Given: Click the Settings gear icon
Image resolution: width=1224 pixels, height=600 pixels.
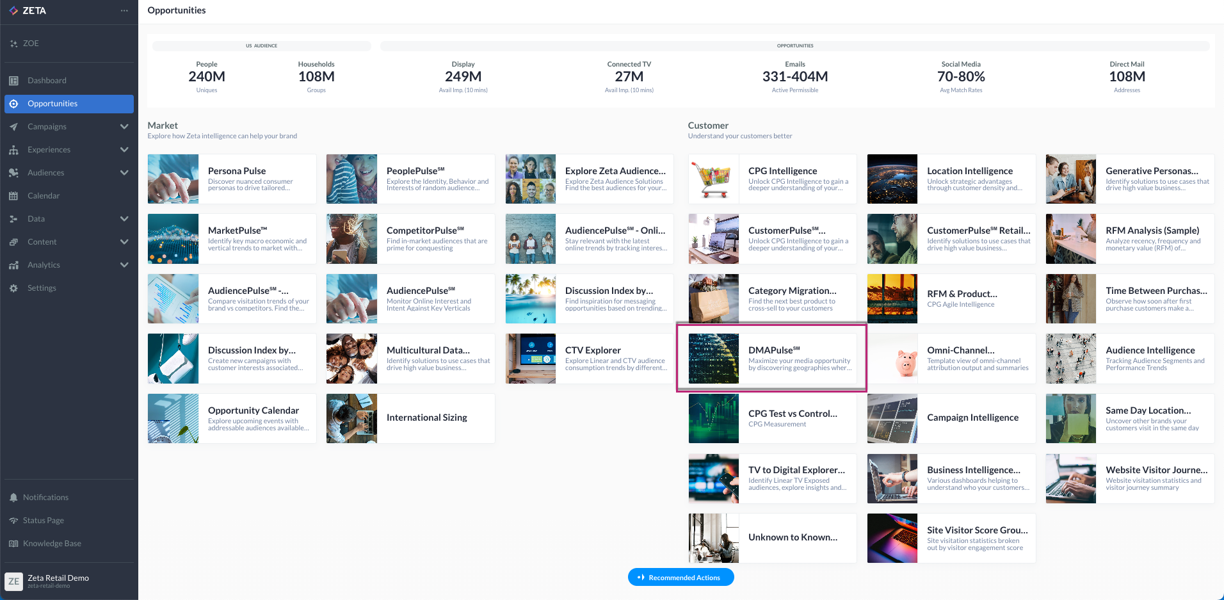Looking at the screenshot, I should coord(14,288).
